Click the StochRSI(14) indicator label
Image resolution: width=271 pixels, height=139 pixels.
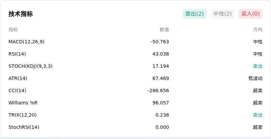24,127
